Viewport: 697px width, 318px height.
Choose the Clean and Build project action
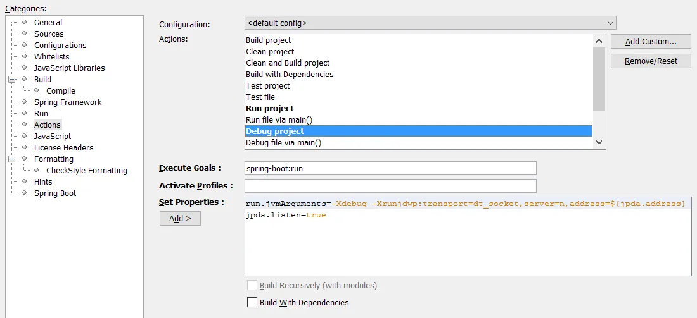click(x=288, y=63)
